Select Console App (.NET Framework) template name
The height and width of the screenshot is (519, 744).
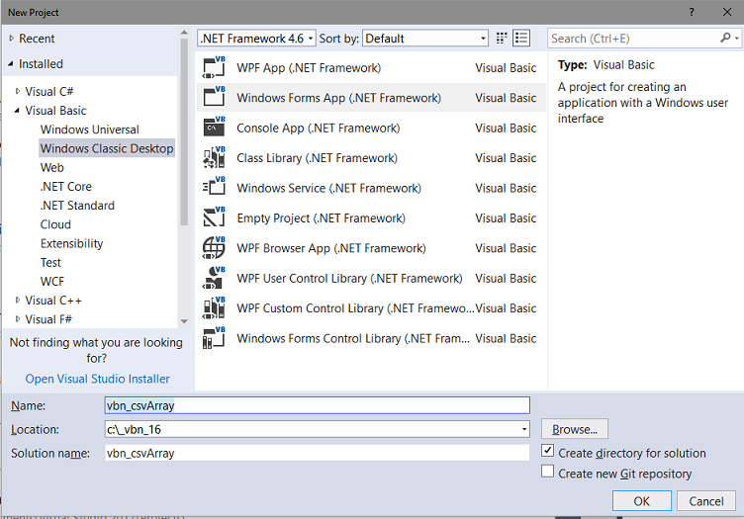[x=319, y=128]
